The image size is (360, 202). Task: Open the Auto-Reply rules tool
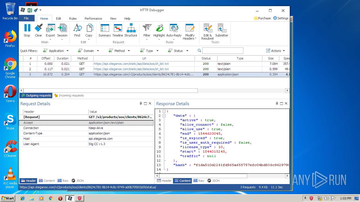[x=174, y=32]
